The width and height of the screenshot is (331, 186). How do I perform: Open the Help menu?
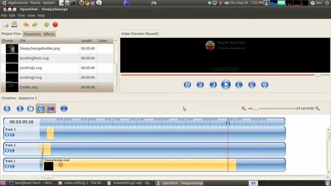pyautogui.click(x=41, y=16)
